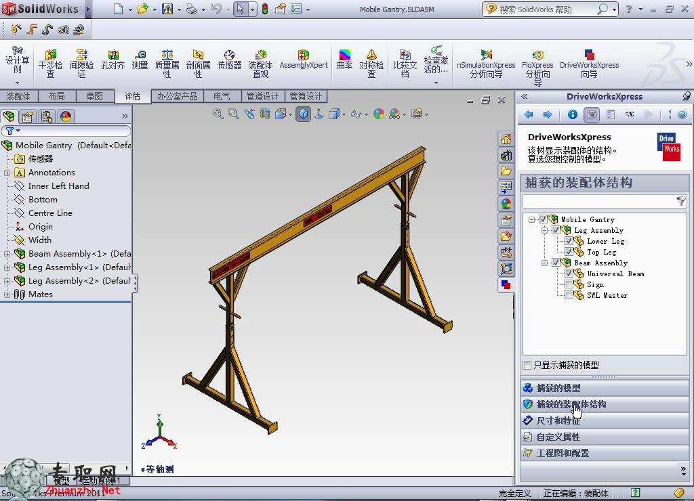The width and height of the screenshot is (694, 501).
Task: Launch FloXpress analysis wizard
Action: point(537,66)
